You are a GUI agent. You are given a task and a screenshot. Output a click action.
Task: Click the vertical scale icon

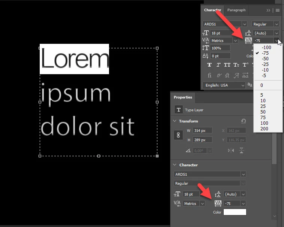[x=205, y=48]
